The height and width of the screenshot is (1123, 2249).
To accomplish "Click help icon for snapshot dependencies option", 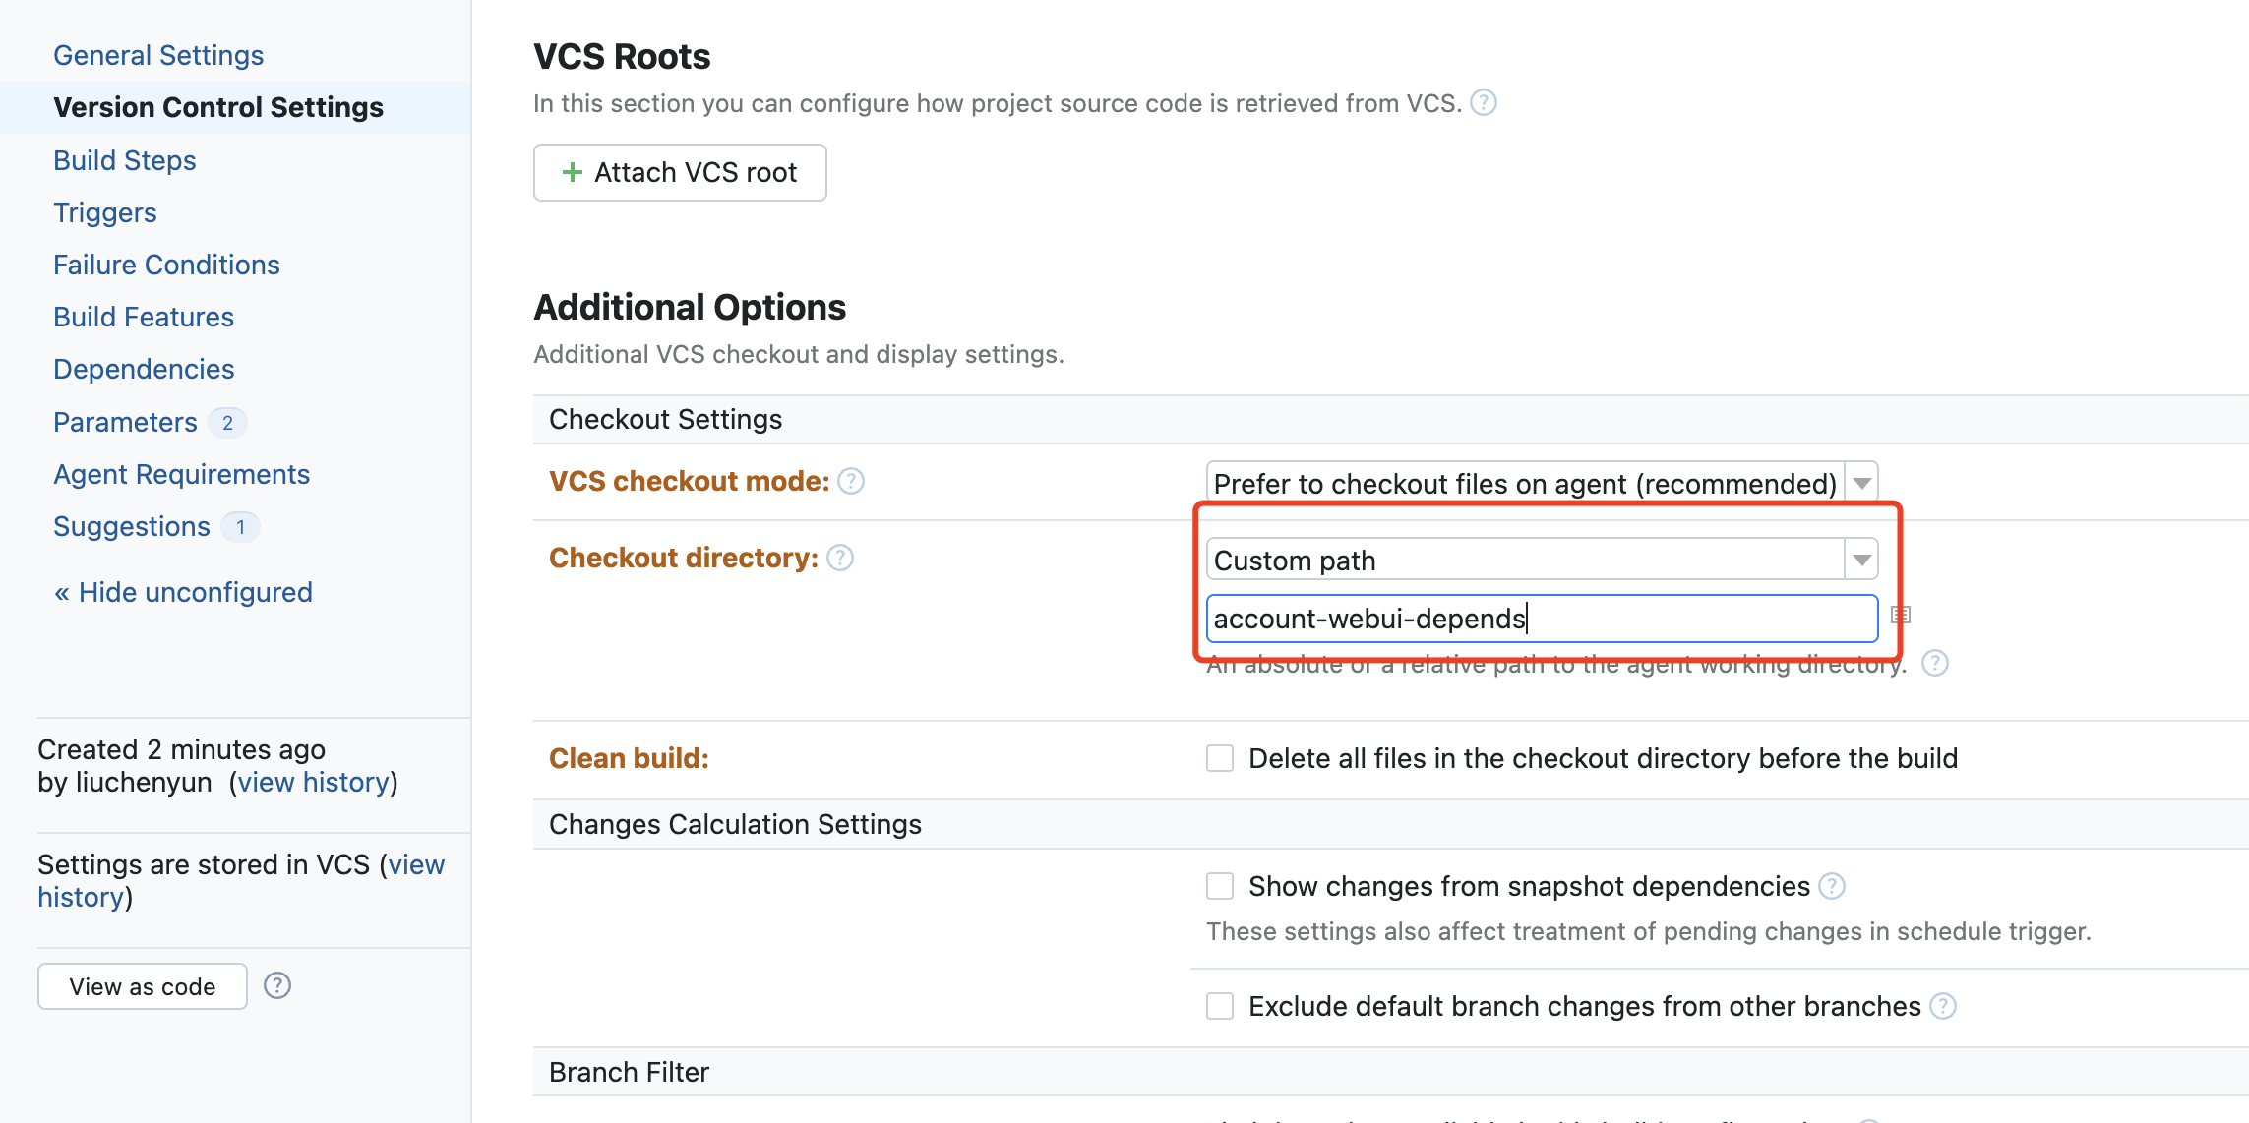I will click(x=1831, y=886).
